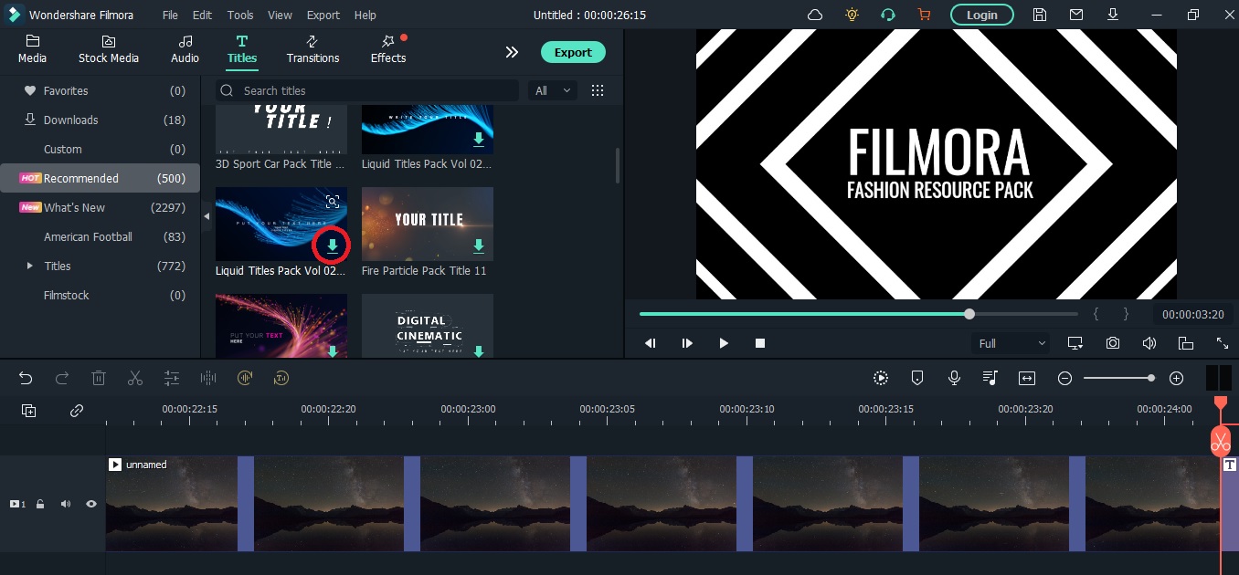Open the All filter dropdown
1239x575 pixels.
tap(553, 90)
